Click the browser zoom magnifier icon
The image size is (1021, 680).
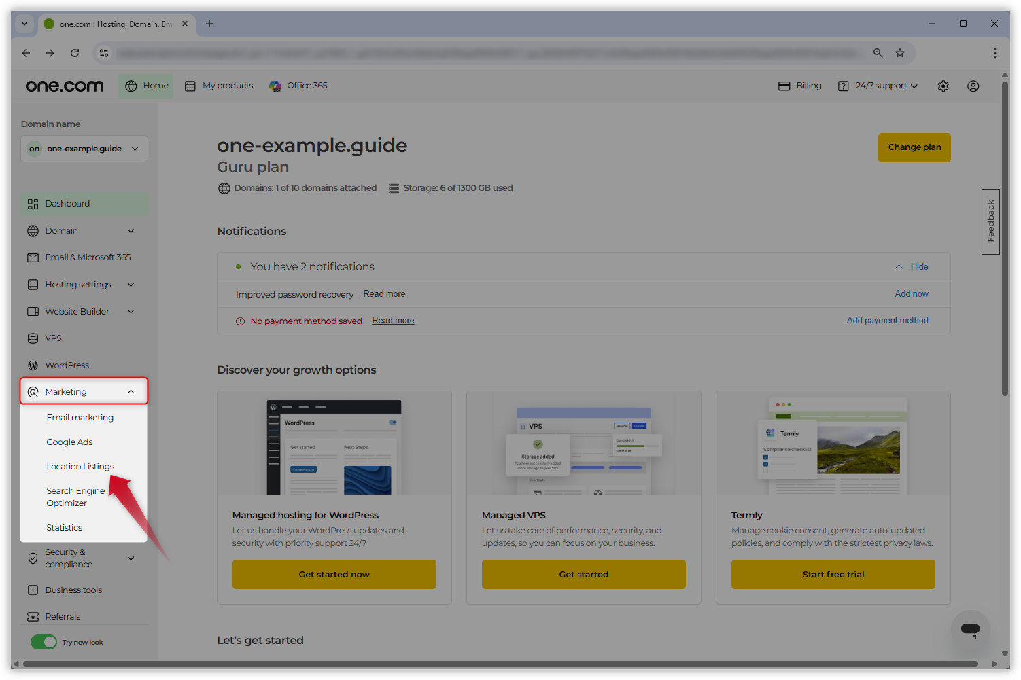pos(878,53)
